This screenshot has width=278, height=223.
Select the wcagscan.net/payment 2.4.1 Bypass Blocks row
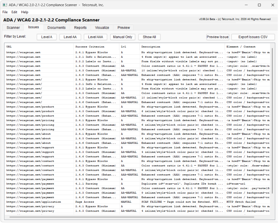click(x=137, y=179)
